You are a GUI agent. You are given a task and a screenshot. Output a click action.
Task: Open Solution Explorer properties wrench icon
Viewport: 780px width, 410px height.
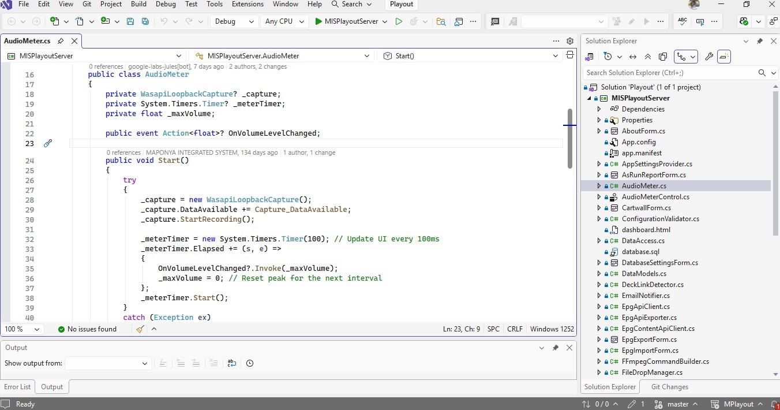tap(709, 57)
